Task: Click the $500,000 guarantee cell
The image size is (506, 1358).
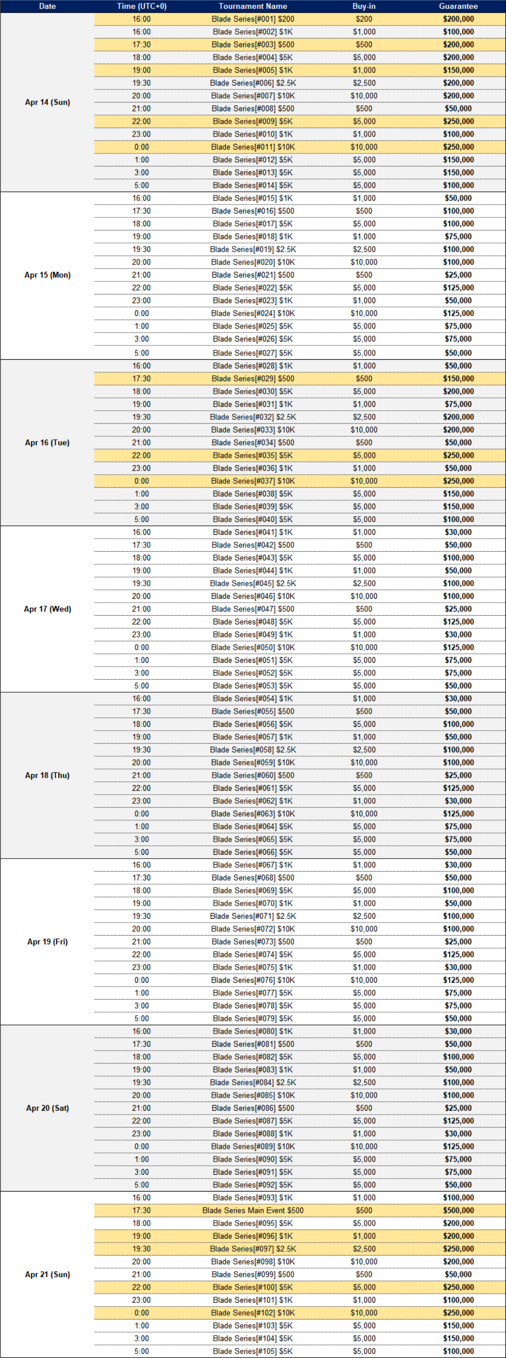Action: pos(458,1211)
